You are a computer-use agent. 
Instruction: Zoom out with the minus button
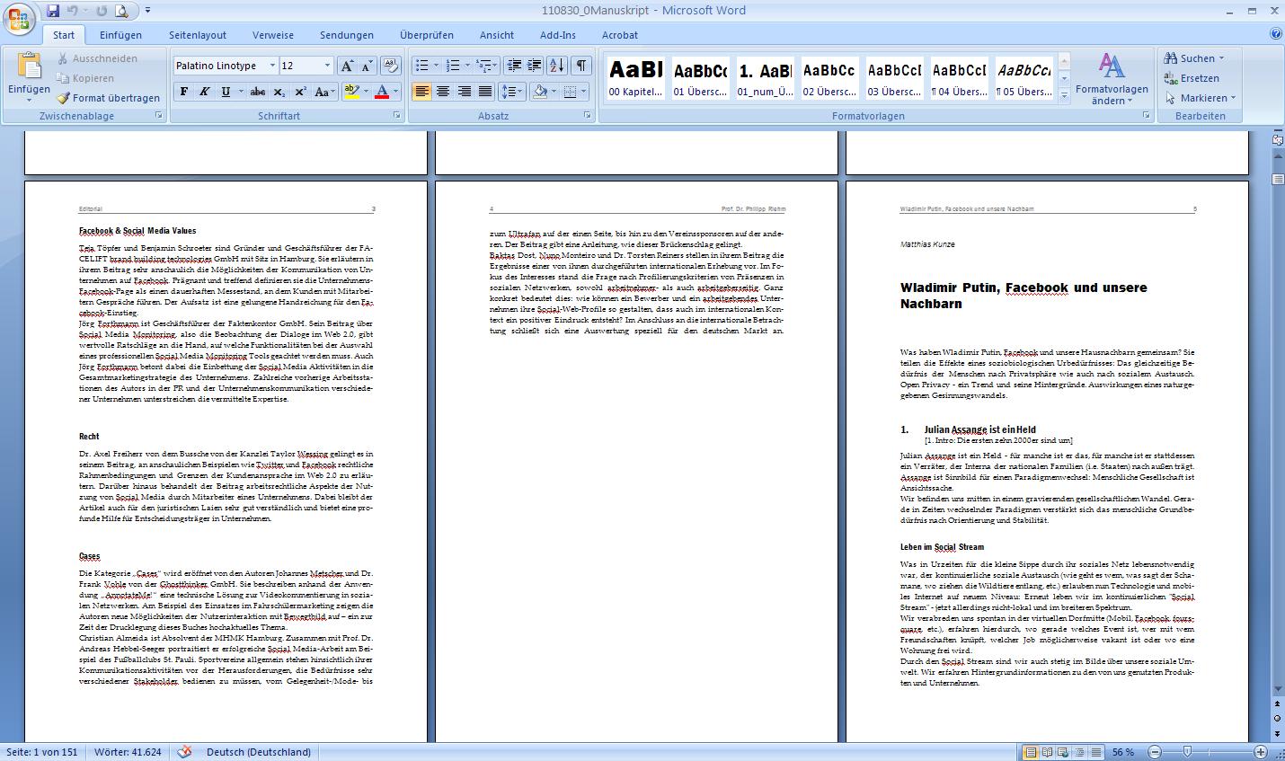click(x=1155, y=752)
